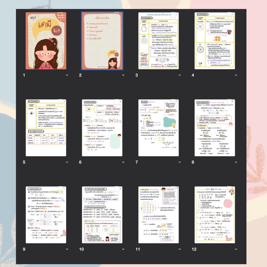The height and width of the screenshot is (267, 267).
Task: Open the dropdown arrow beside page 2
Action: [x=123, y=75]
